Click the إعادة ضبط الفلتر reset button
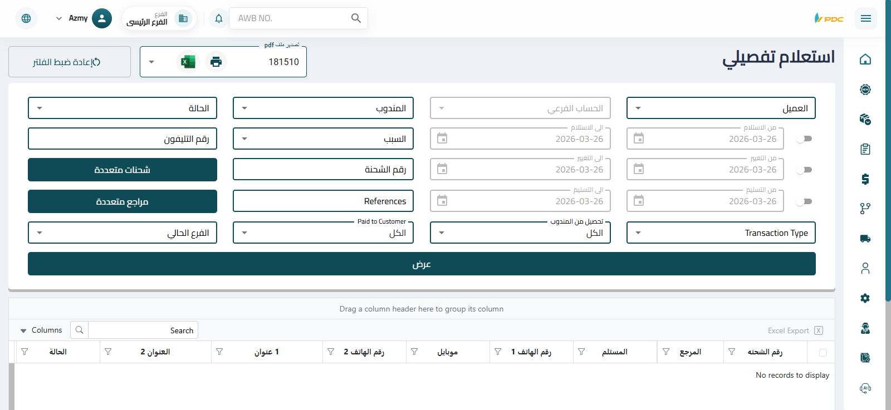This screenshot has height=410, width=891. click(70, 62)
